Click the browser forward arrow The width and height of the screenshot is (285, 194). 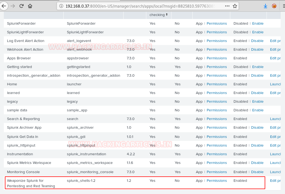tap(13, 6)
